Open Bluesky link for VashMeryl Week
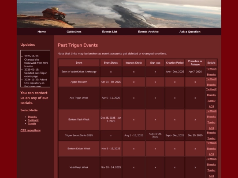Image resolution: width=238 pixels, height=178 pixels. [211, 164]
